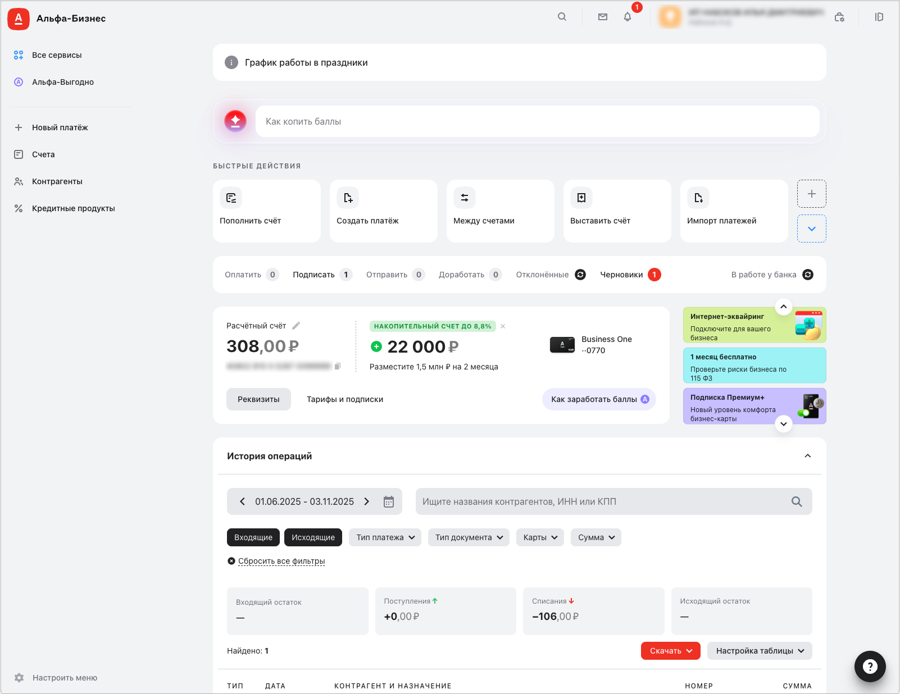Image resolution: width=900 pixels, height=694 pixels.
Task: Toggle the Исходящие filter chip
Action: tap(313, 537)
